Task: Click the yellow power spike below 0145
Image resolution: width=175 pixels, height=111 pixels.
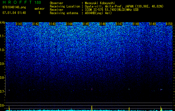Action: pos(92,108)
